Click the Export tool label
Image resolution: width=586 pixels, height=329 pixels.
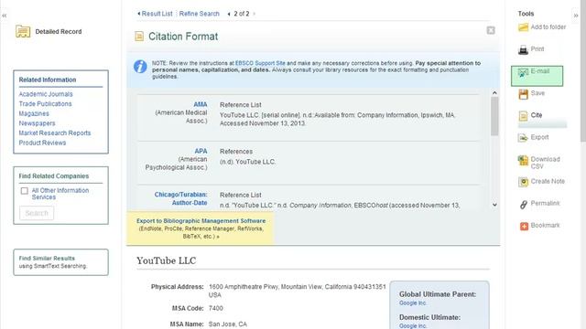click(x=539, y=137)
